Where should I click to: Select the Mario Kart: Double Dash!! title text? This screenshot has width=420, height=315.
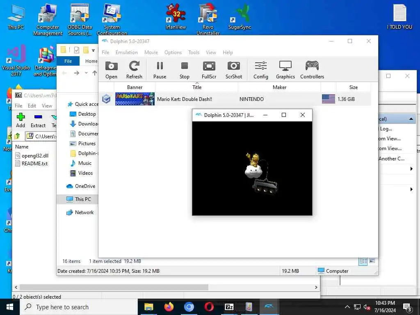tap(185, 99)
